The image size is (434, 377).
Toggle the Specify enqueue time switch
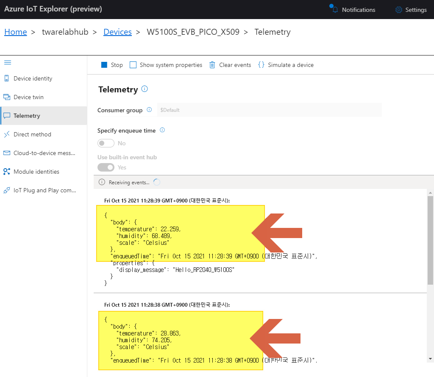[x=106, y=143]
